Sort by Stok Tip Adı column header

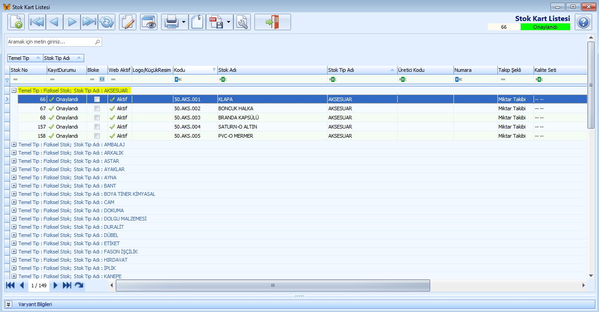click(x=362, y=70)
